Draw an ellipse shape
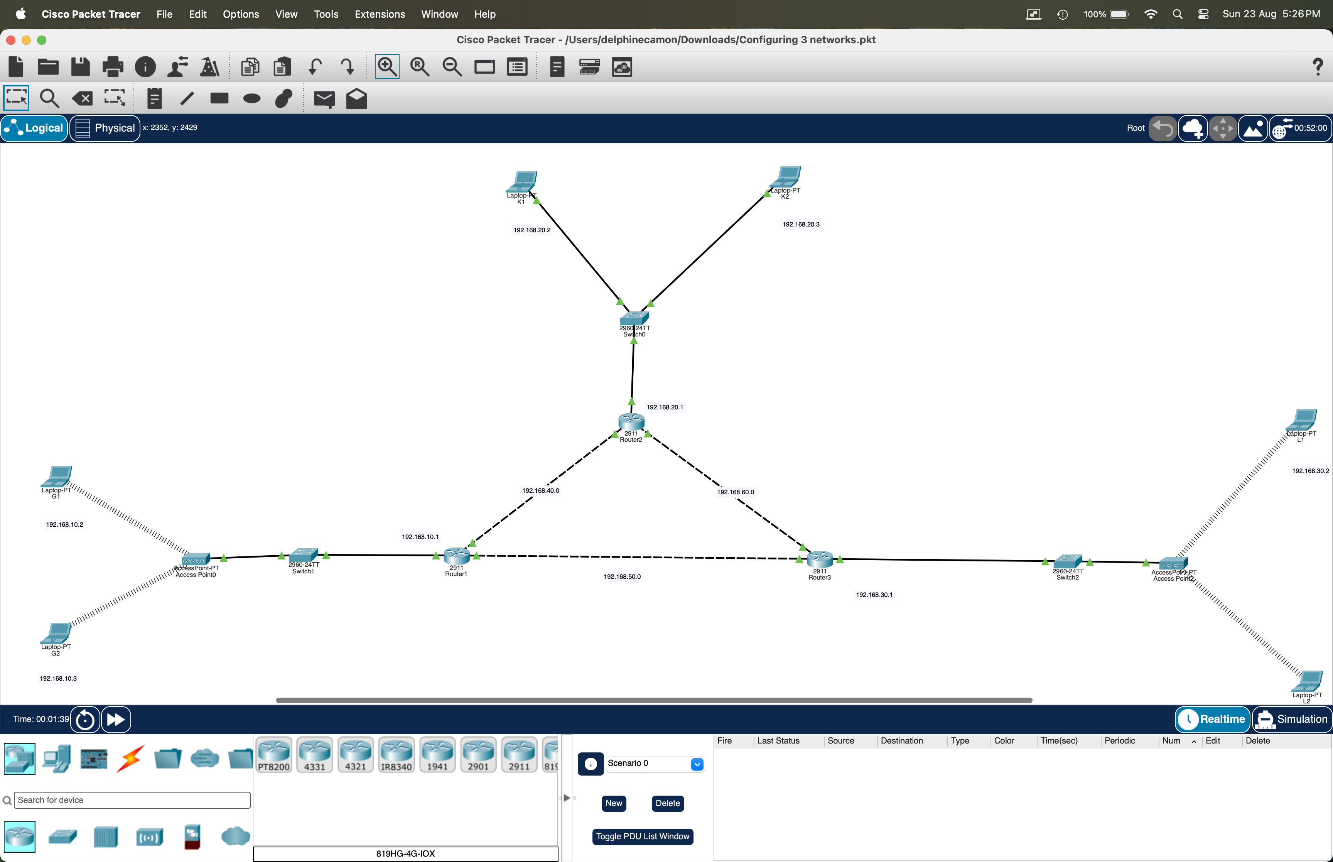The height and width of the screenshot is (862, 1333). [252, 99]
